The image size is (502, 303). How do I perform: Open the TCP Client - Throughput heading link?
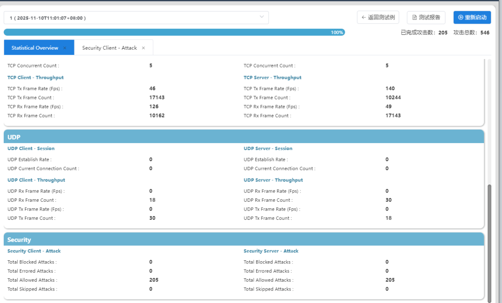pyautogui.click(x=35, y=78)
